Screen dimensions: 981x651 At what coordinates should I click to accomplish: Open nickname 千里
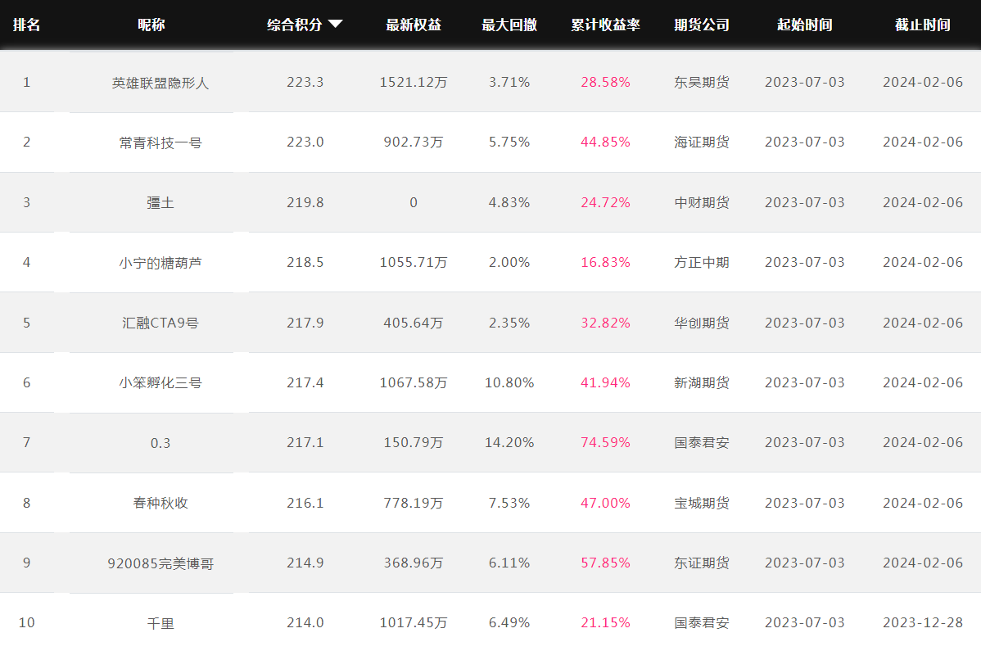[160, 623]
